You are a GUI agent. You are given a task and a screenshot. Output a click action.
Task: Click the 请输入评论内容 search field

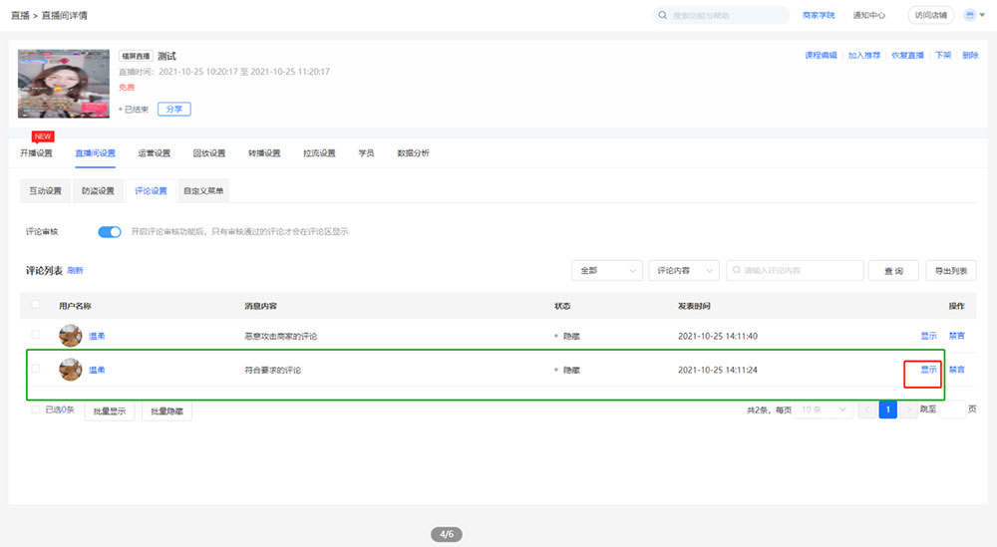pyautogui.click(x=798, y=271)
